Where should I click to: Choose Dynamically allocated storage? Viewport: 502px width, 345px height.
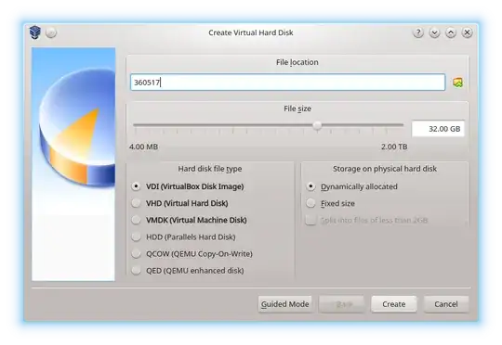pyautogui.click(x=351, y=186)
